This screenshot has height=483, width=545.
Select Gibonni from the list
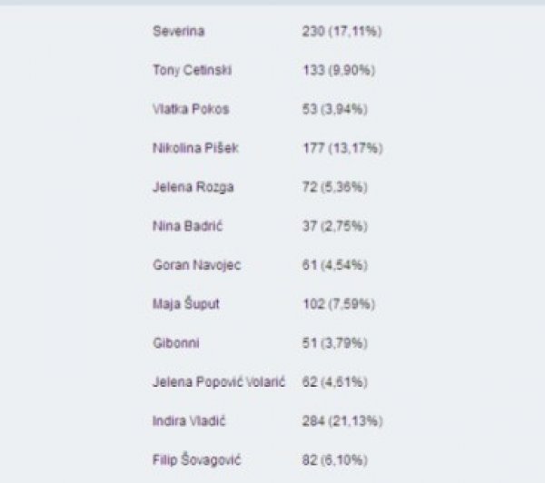(x=176, y=343)
